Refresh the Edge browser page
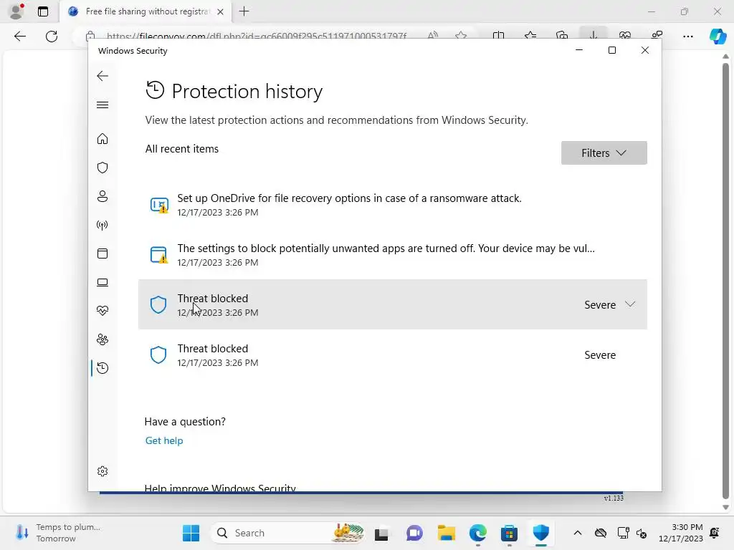Screen dimensions: 734x550 [52, 36]
